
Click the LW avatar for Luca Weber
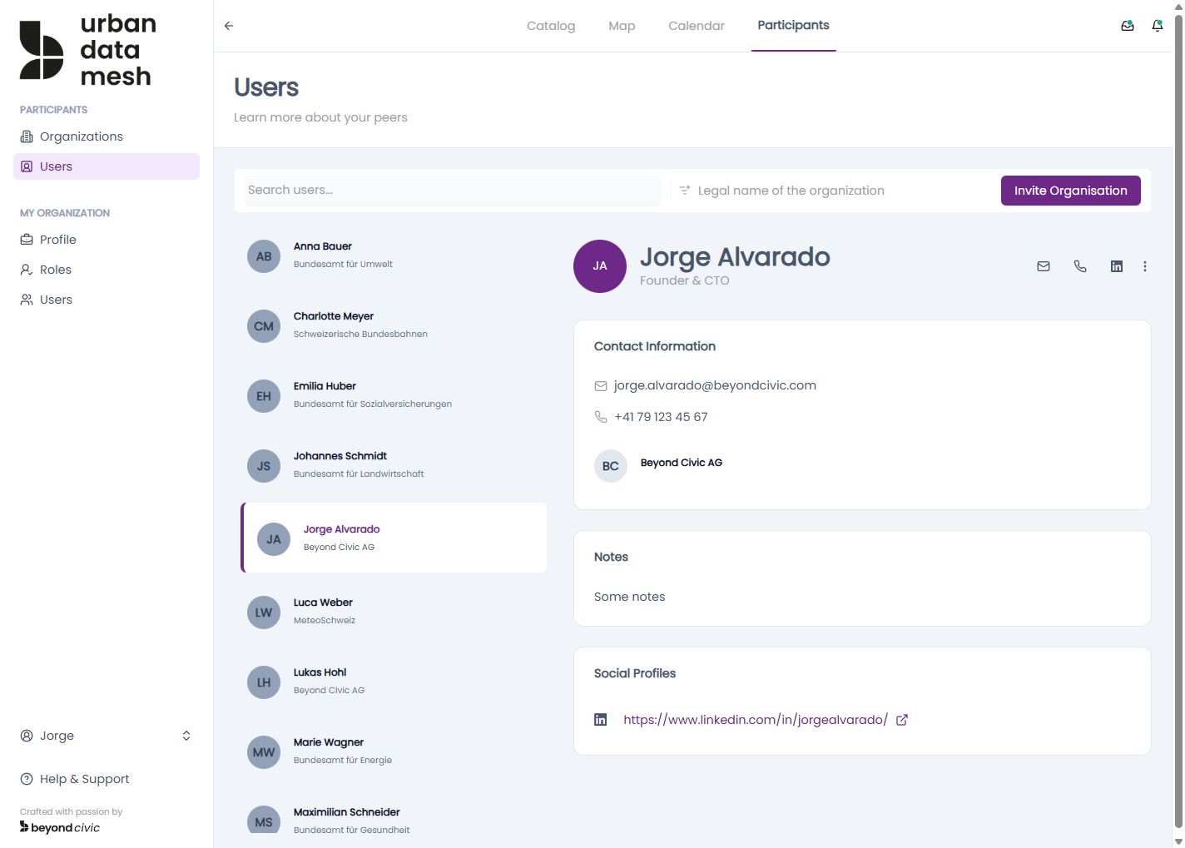pyautogui.click(x=264, y=612)
